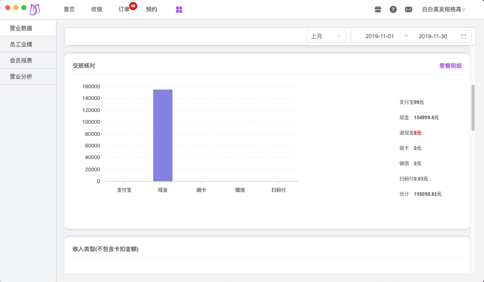484x282 pixels.
Task: Open the help question mark icon
Action: 393,9
